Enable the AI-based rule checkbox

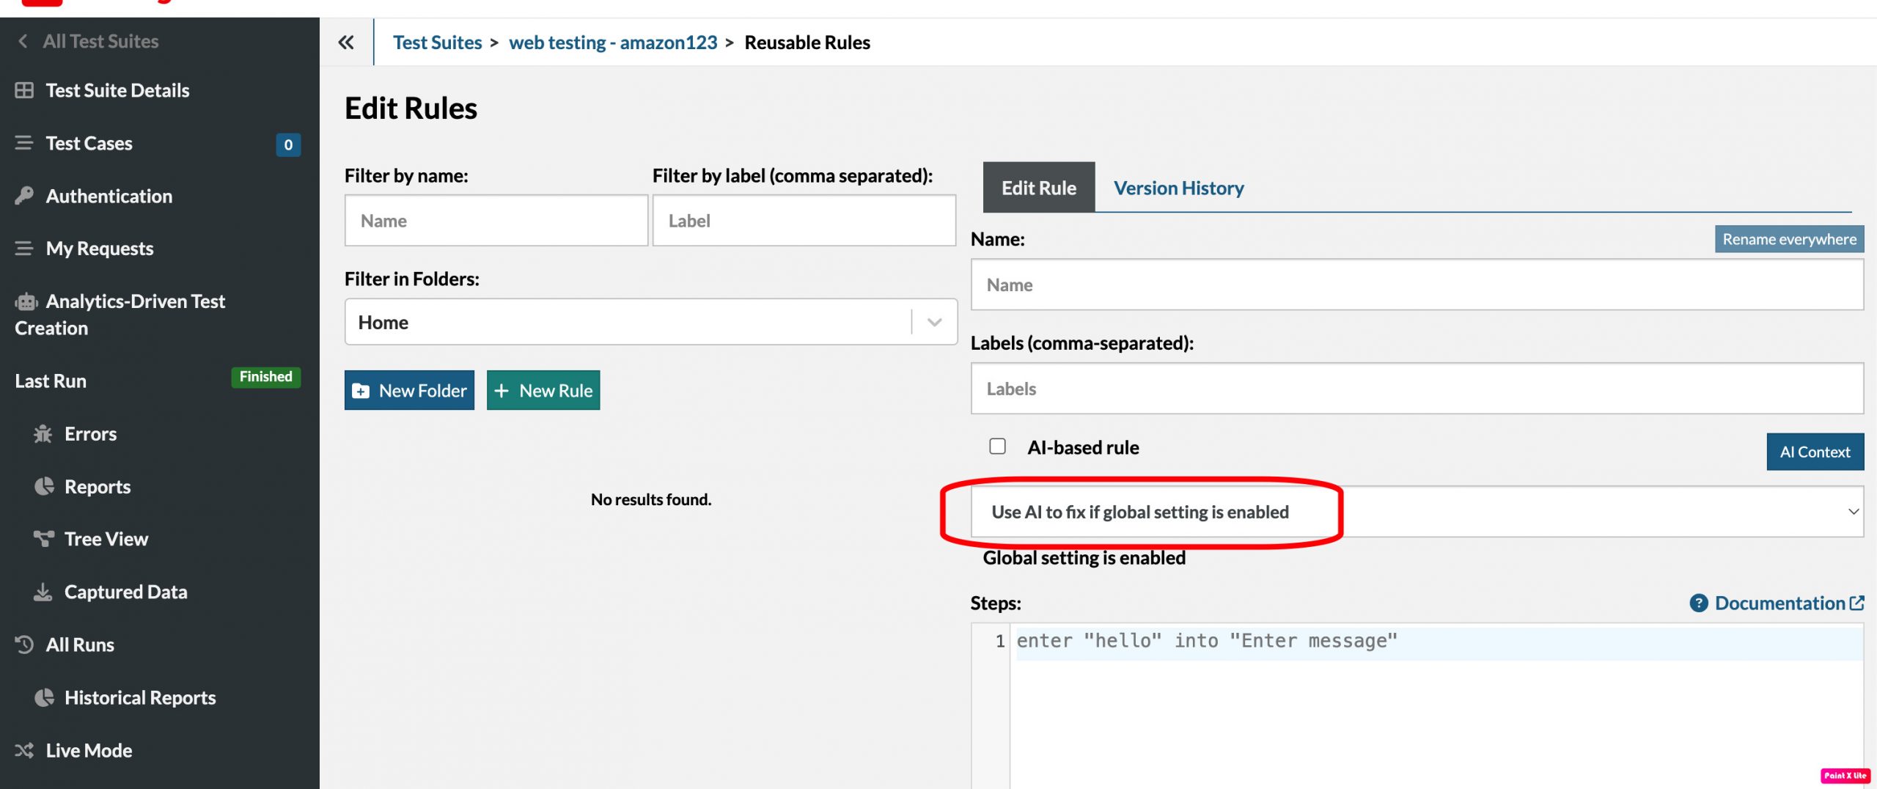point(997,447)
